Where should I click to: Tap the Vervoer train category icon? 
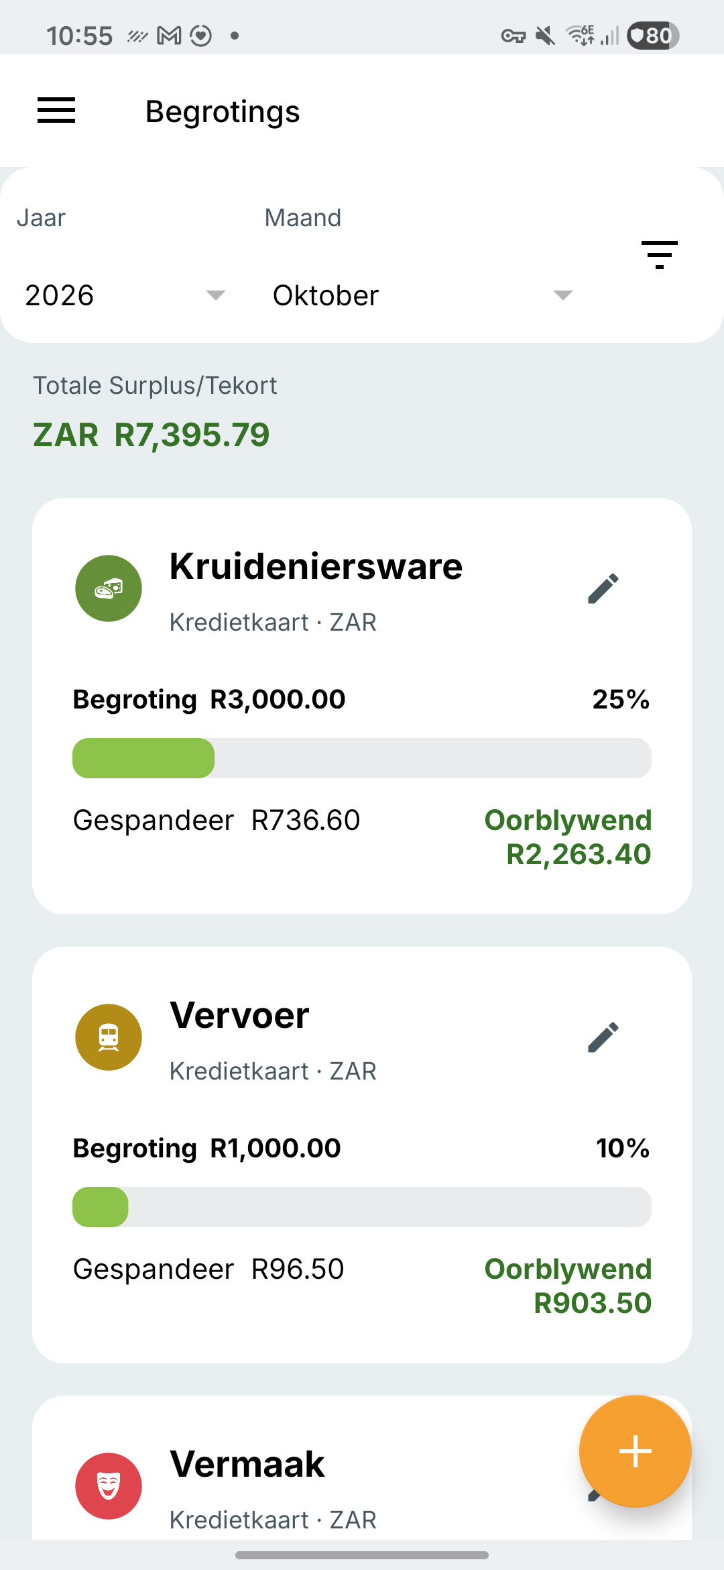point(109,1037)
